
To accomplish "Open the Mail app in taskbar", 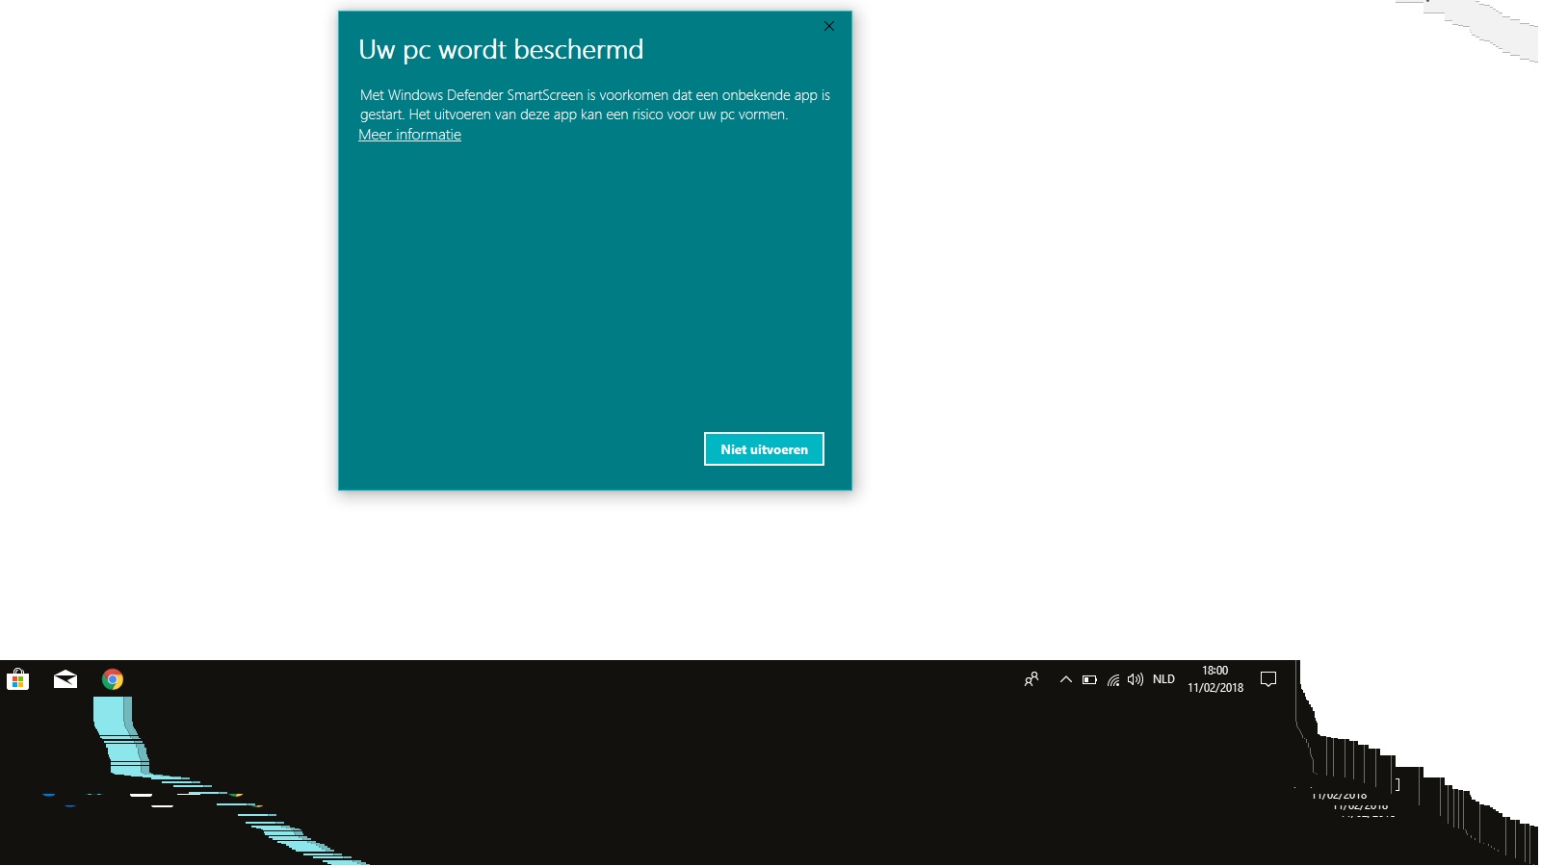I will tap(65, 679).
